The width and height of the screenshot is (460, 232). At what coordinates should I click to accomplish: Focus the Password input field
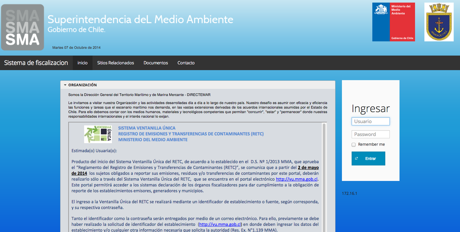[x=370, y=134]
